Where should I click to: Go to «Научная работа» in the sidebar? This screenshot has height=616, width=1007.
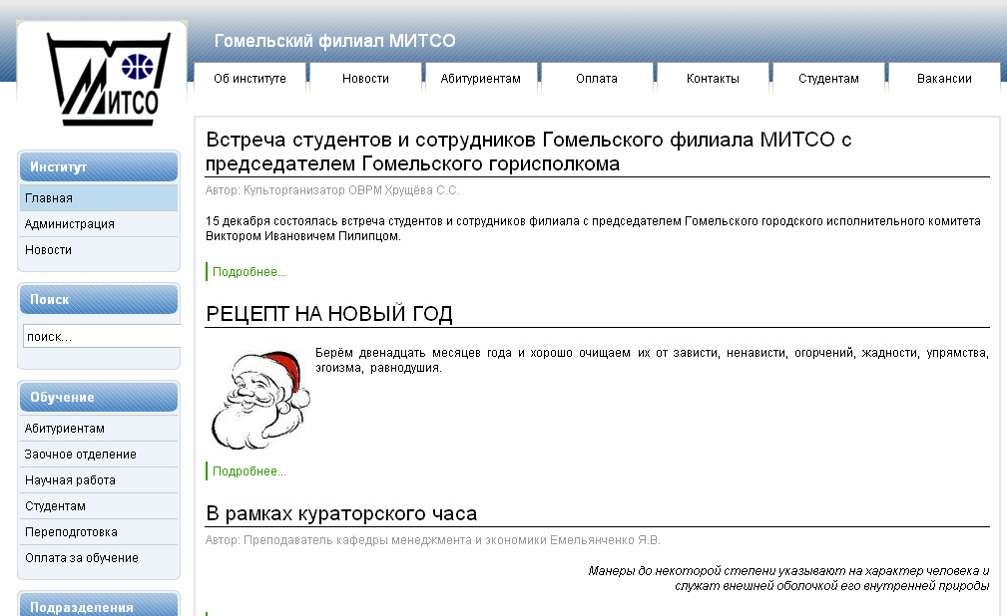70,480
